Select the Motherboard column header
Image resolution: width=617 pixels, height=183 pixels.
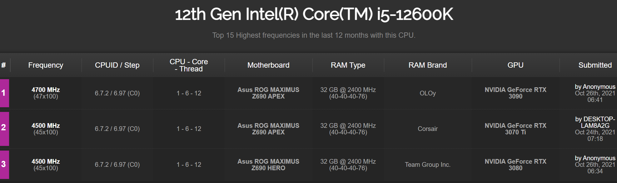[268, 65]
